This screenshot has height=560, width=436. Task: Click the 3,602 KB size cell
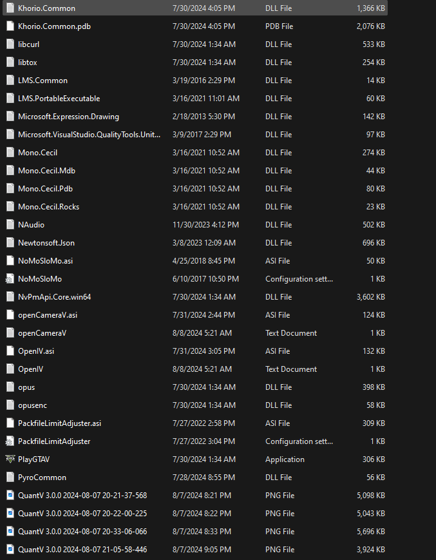[371, 296]
